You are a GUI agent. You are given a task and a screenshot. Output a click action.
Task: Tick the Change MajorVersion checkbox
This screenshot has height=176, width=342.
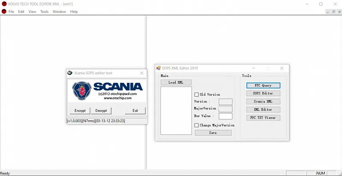click(197, 125)
